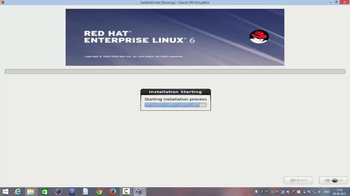Click the Next button in installer
The image size is (350, 196).
pyautogui.click(x=333, y=180)
